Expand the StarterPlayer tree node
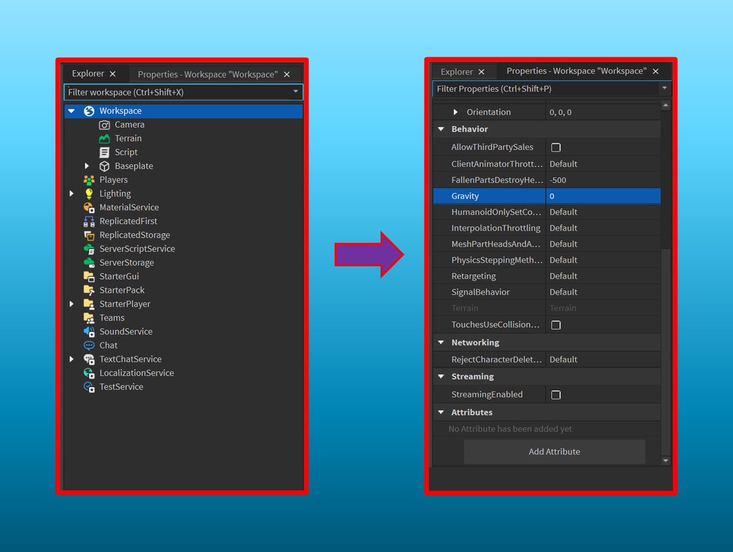The image size is (733, 552). 71,304
